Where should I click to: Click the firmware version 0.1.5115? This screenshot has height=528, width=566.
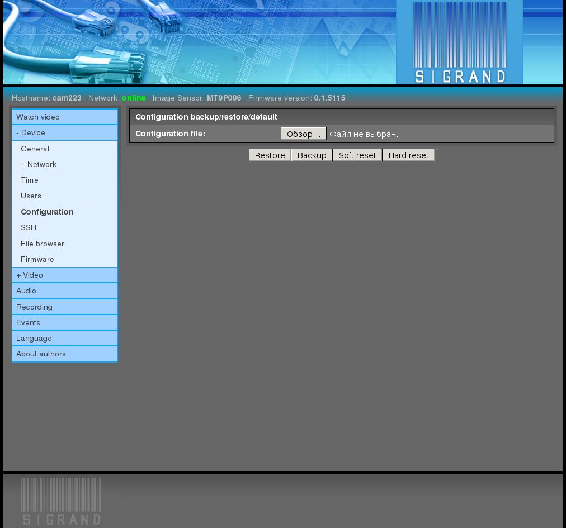point(329,98)
